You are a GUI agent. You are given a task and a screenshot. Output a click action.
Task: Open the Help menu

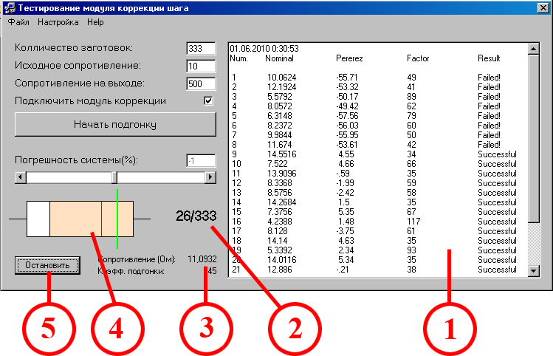pyautogui.click(x=95, y=22)
